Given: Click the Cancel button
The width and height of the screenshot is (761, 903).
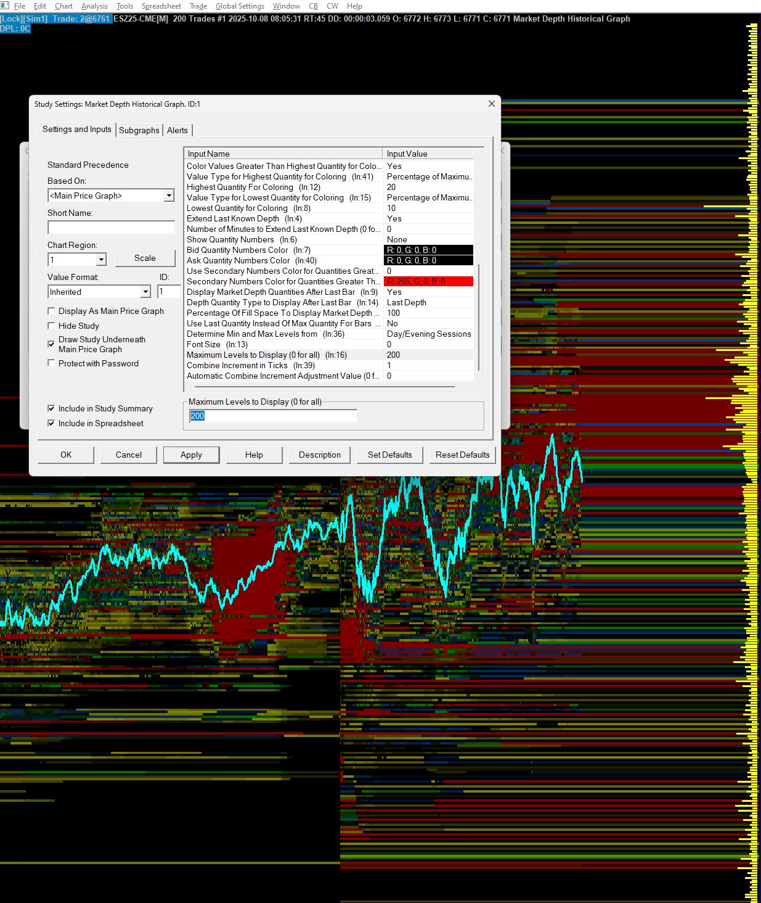Looking at the screenshot, I should pos(129,455).
